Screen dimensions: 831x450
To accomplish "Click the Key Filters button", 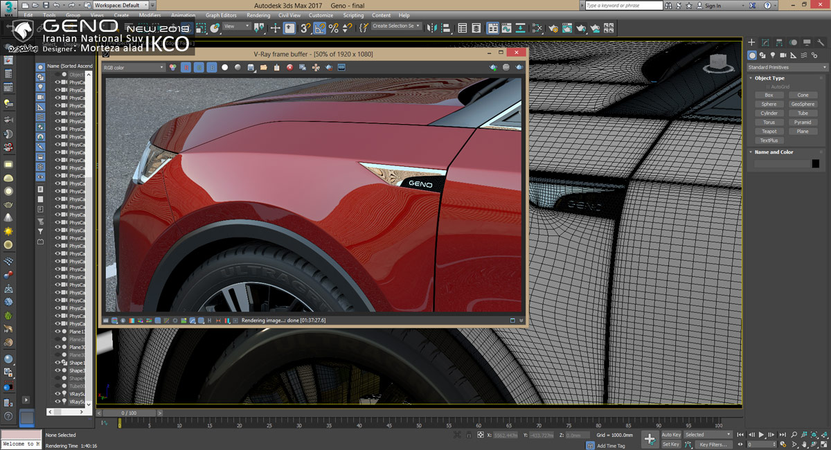I will 713,444.
